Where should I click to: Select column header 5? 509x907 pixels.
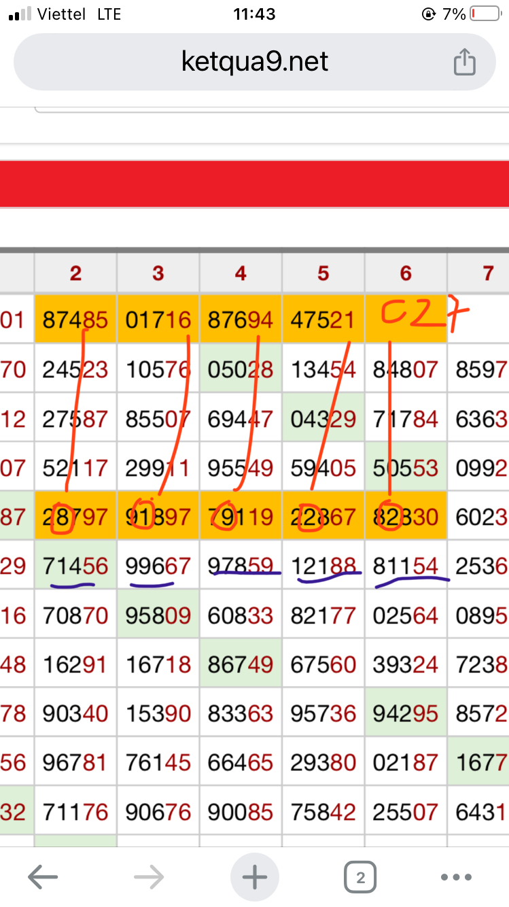323,273
